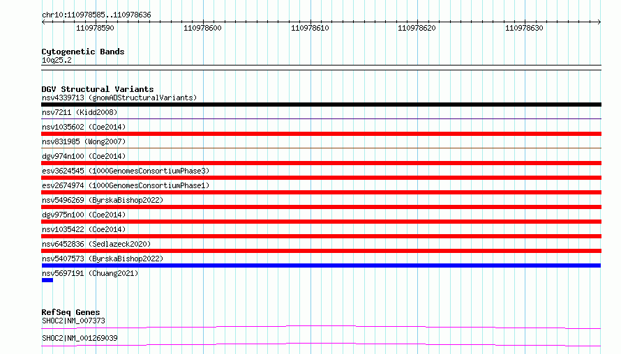The height and width of the screenshot is (354, 621).
Task: Open variant esv2674974 (1000GenomesConsortiumPhase1) label
Action: click(x=126, y=185)
